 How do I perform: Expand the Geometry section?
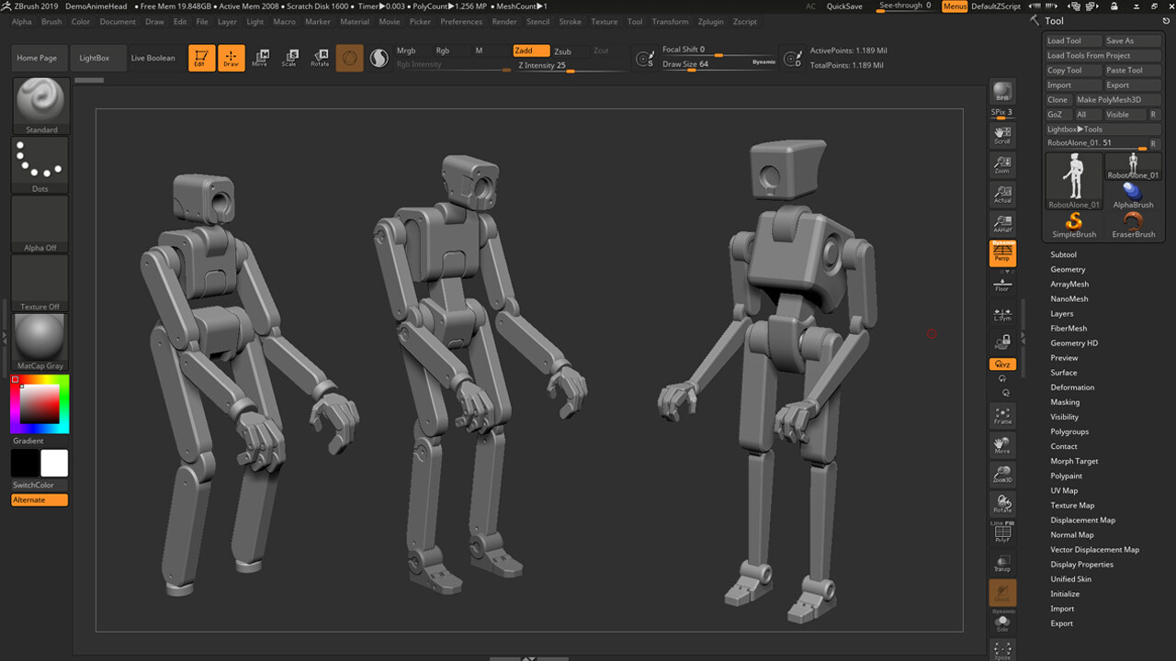click(1066, 269)
